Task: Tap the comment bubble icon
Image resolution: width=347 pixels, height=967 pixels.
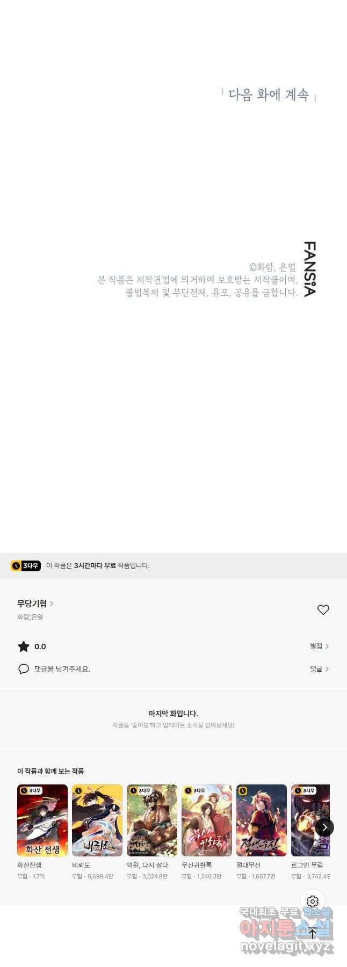Action: point(24,669)
